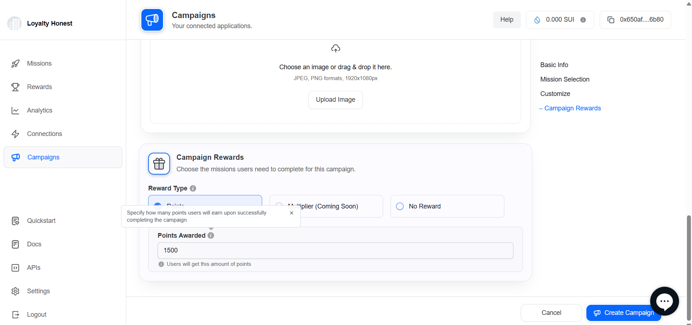This screenshot has height=325, width=692.
Task: Click the Logout exit icon
Action: pos(15,315)
